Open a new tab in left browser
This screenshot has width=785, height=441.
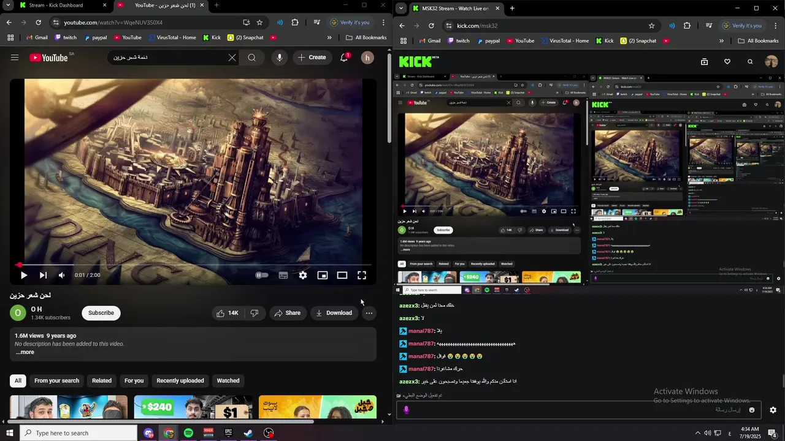[x=216, y=6]
